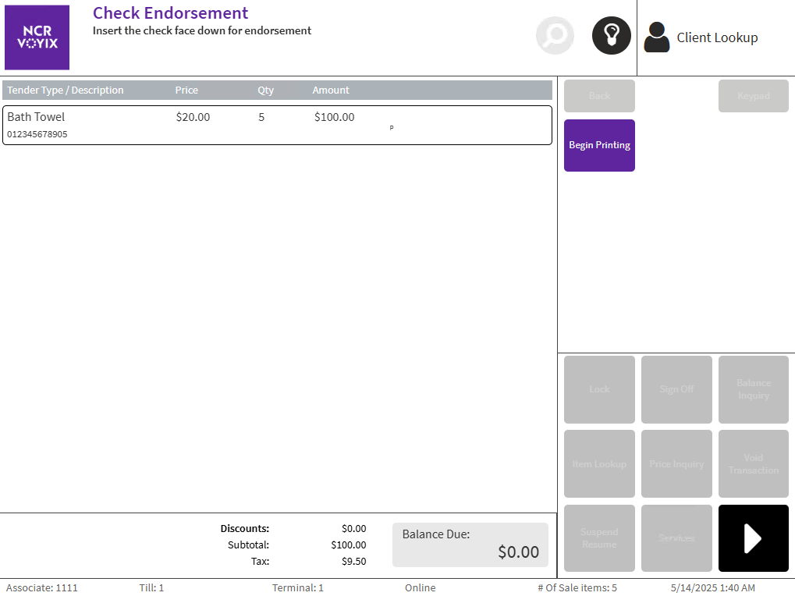This screenshot has height=596, width=795.
Task: Open Balance Inquiry
Action: [753, 389]
